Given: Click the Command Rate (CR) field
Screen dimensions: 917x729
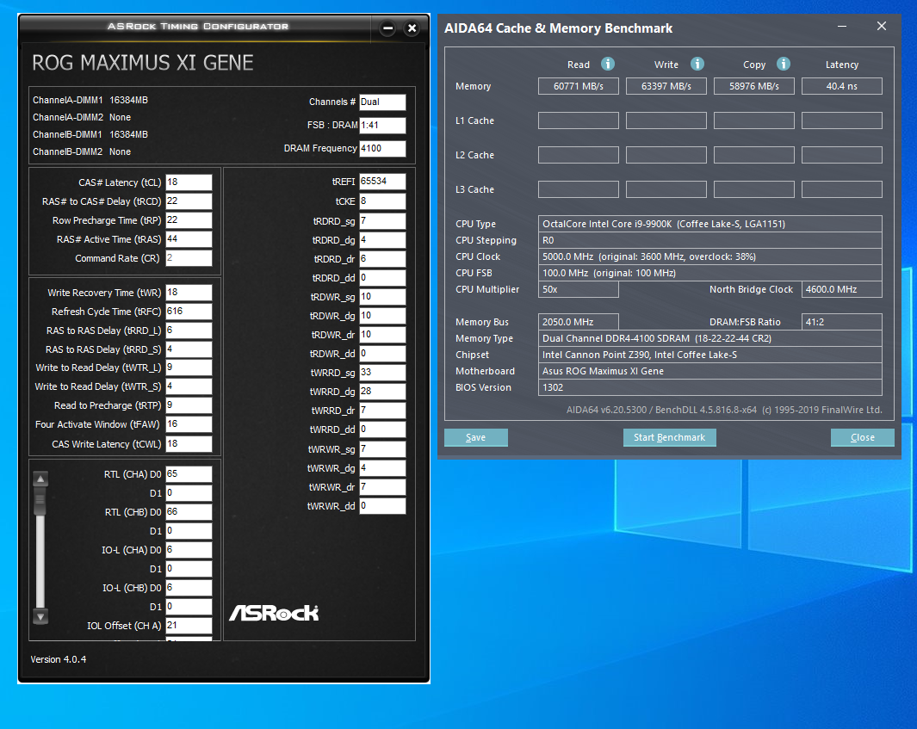Looking at the screenshot, I should click(x=189, y=258).
